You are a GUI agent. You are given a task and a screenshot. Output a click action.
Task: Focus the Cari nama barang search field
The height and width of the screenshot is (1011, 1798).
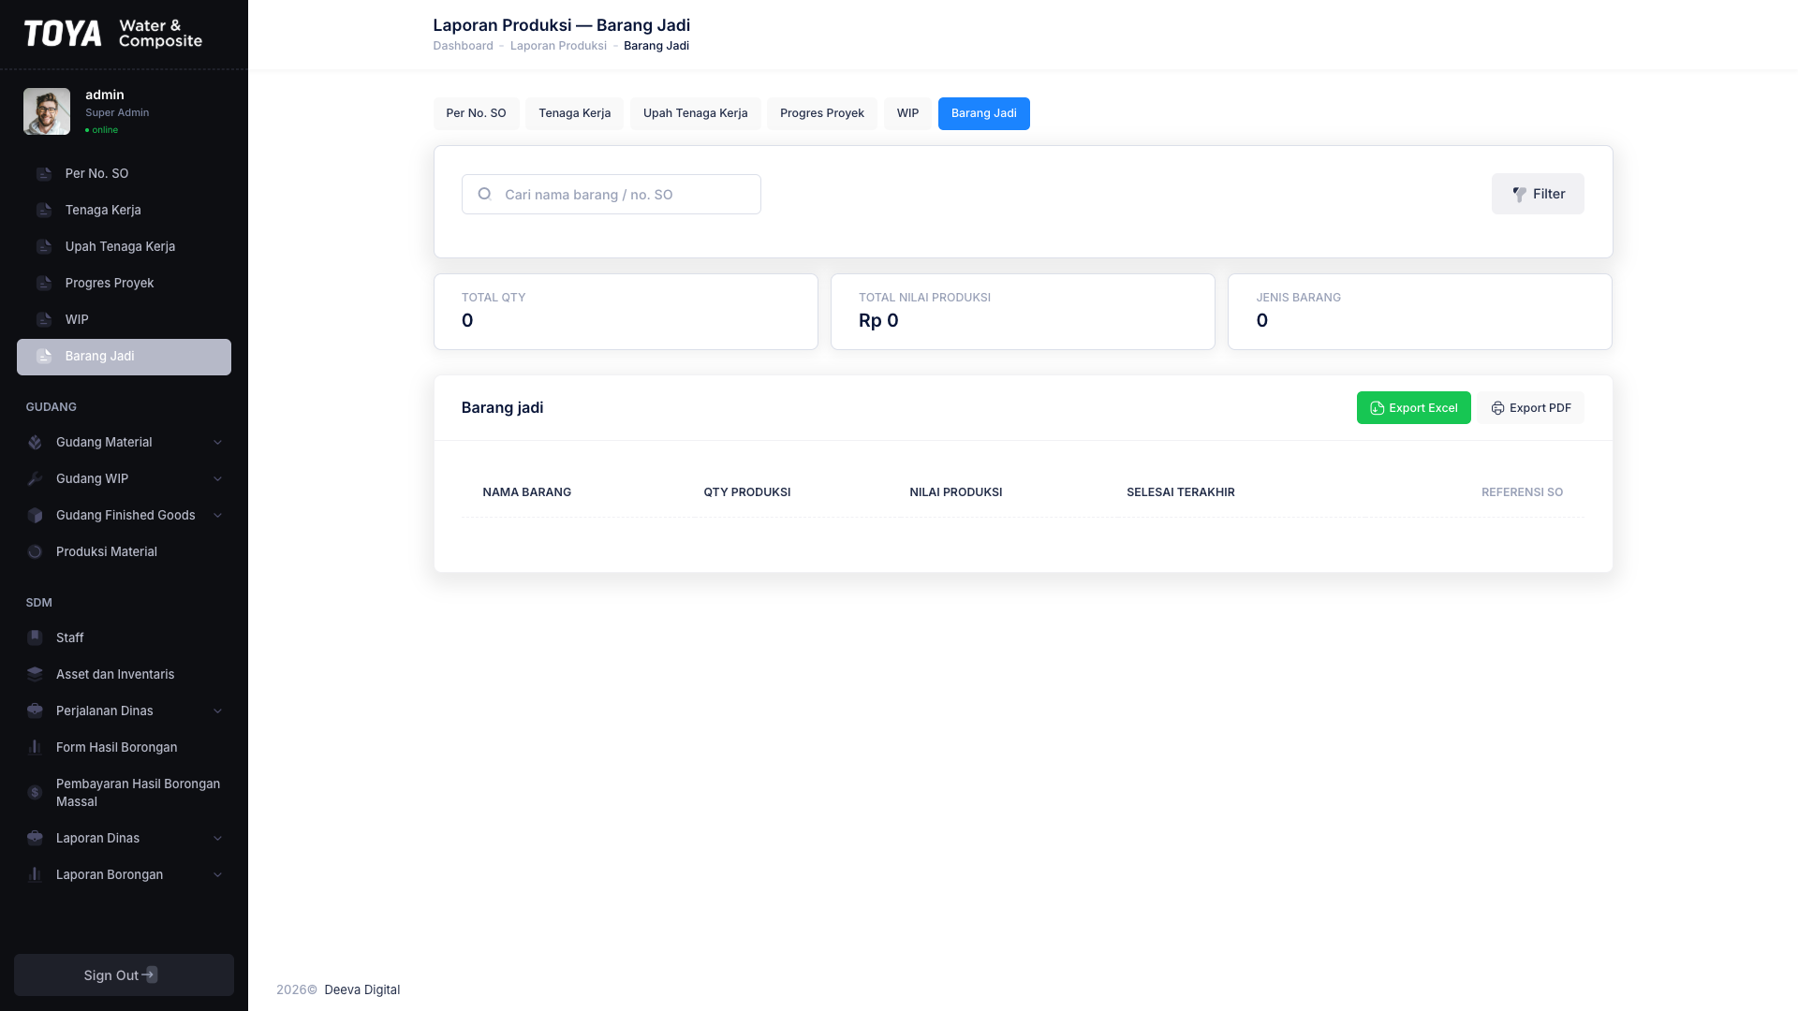[x=611, y=195]
